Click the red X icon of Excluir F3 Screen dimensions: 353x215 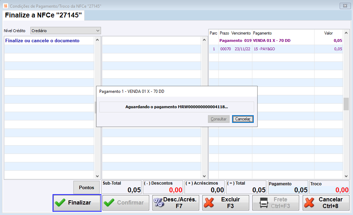click(209, 203)
